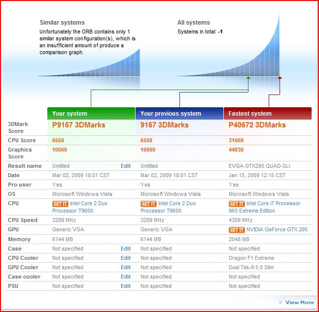Select the Fastest system header
319x312 pixels.
coord(268,113)
